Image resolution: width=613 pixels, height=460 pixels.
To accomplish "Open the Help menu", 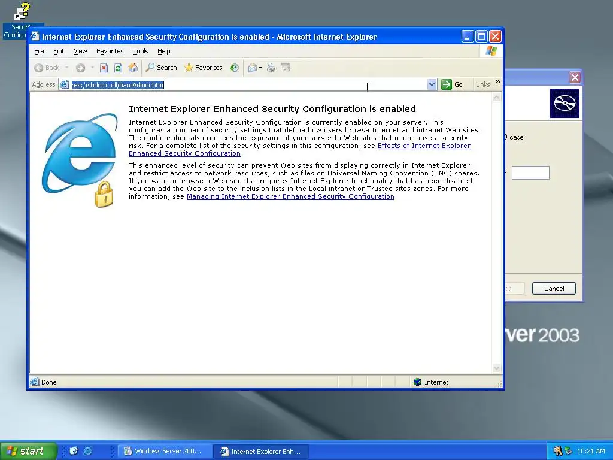I will tap(164, 51).
